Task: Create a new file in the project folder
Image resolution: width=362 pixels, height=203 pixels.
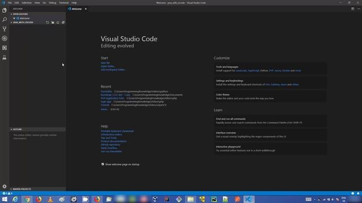Action: pos(48,23)
